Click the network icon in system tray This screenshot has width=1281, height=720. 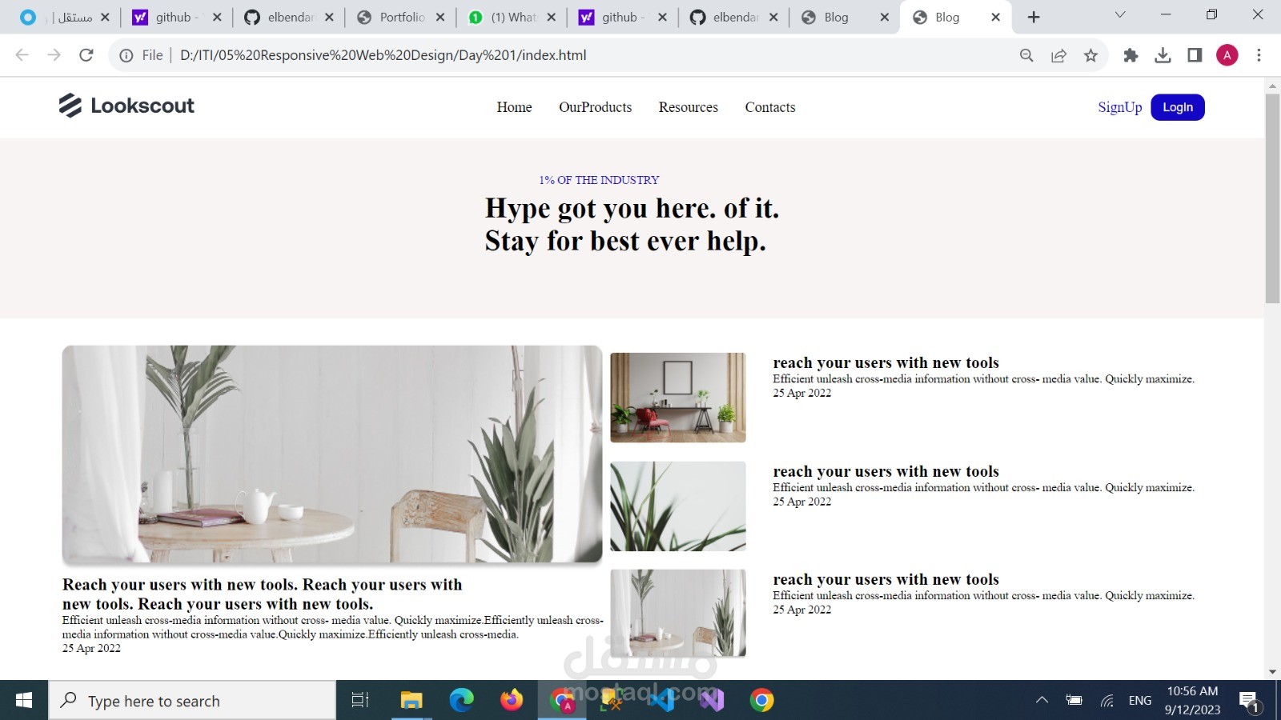[1107, 701]
